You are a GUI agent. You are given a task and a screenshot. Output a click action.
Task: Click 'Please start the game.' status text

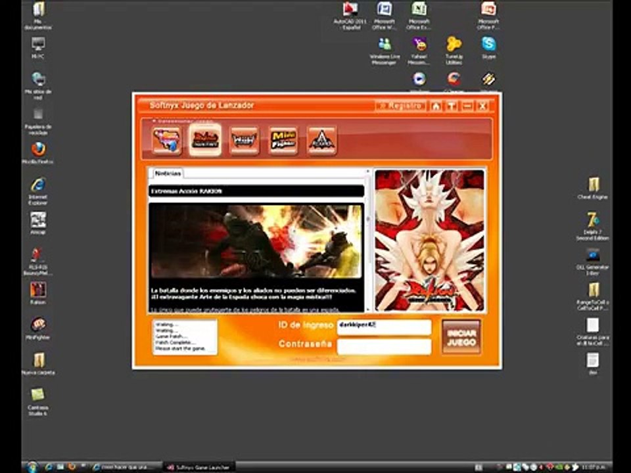[180, 348]
